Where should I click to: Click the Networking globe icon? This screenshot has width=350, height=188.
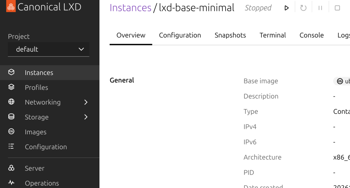click(11, 102)
